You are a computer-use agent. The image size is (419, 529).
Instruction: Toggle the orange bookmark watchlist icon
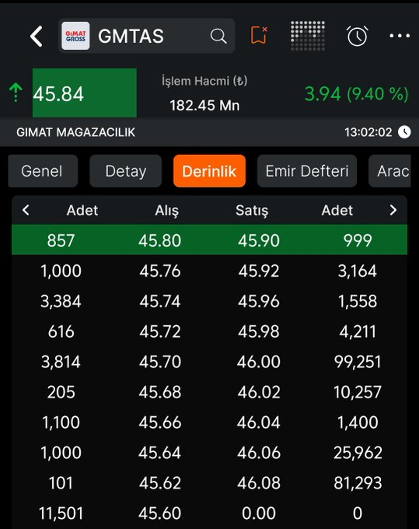point(259,35)
